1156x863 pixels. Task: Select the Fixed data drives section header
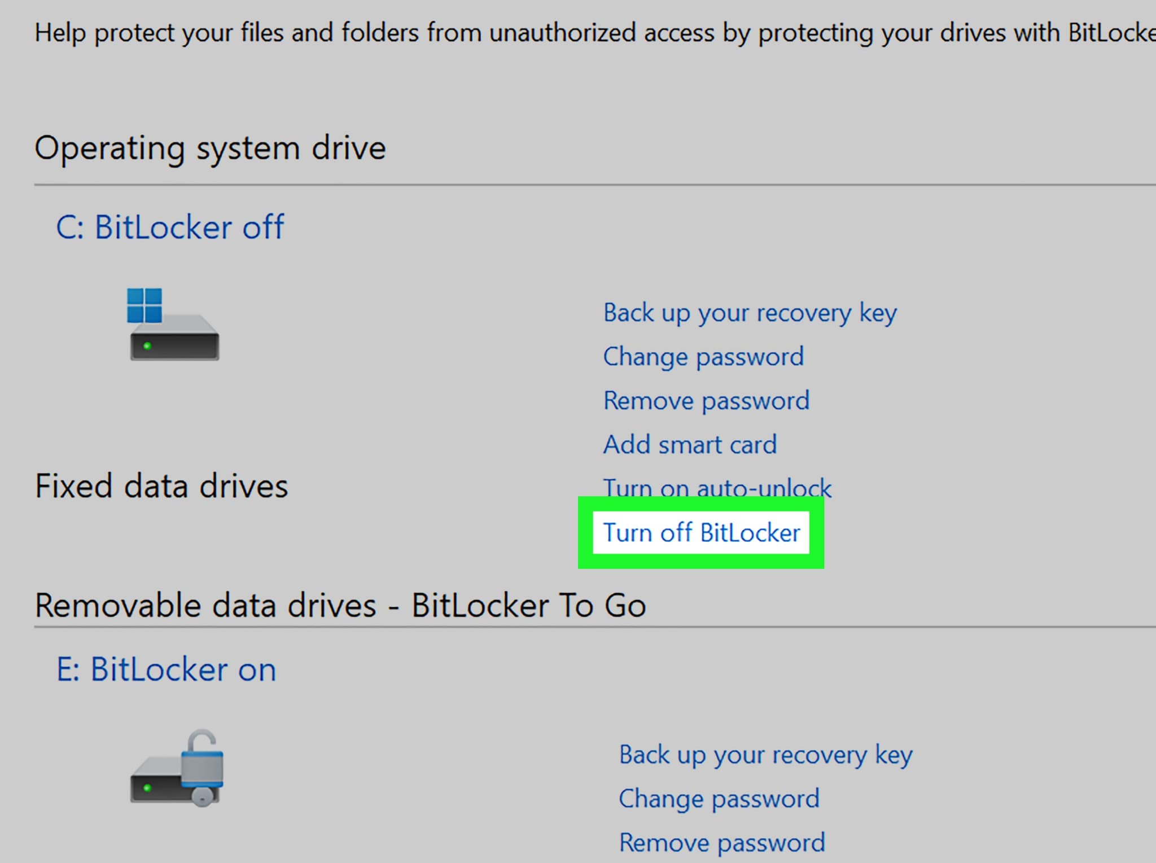pos(161,485)
